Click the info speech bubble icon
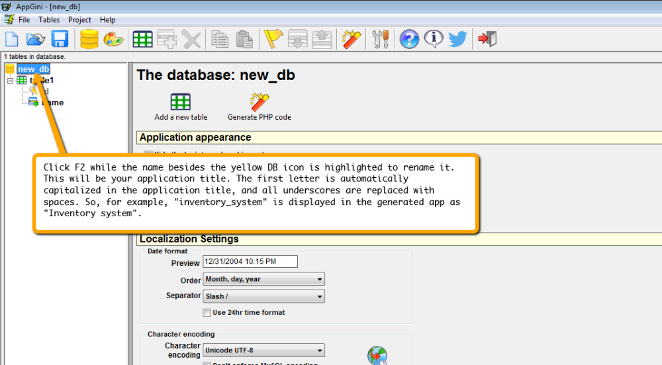The width and height of the screenshot is (662, 365). pyautogui.click(x=434, y=39)
